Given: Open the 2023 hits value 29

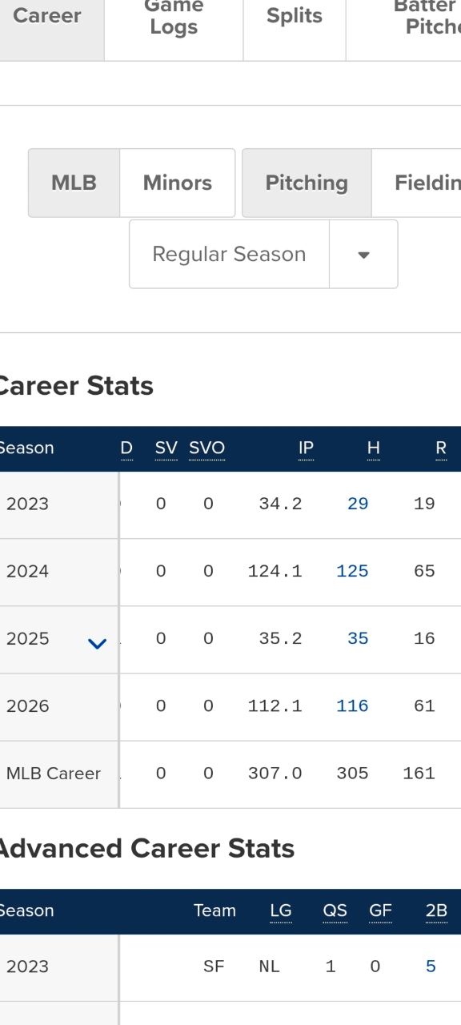Looking at the screenshot, I should [x=358, y=504].
